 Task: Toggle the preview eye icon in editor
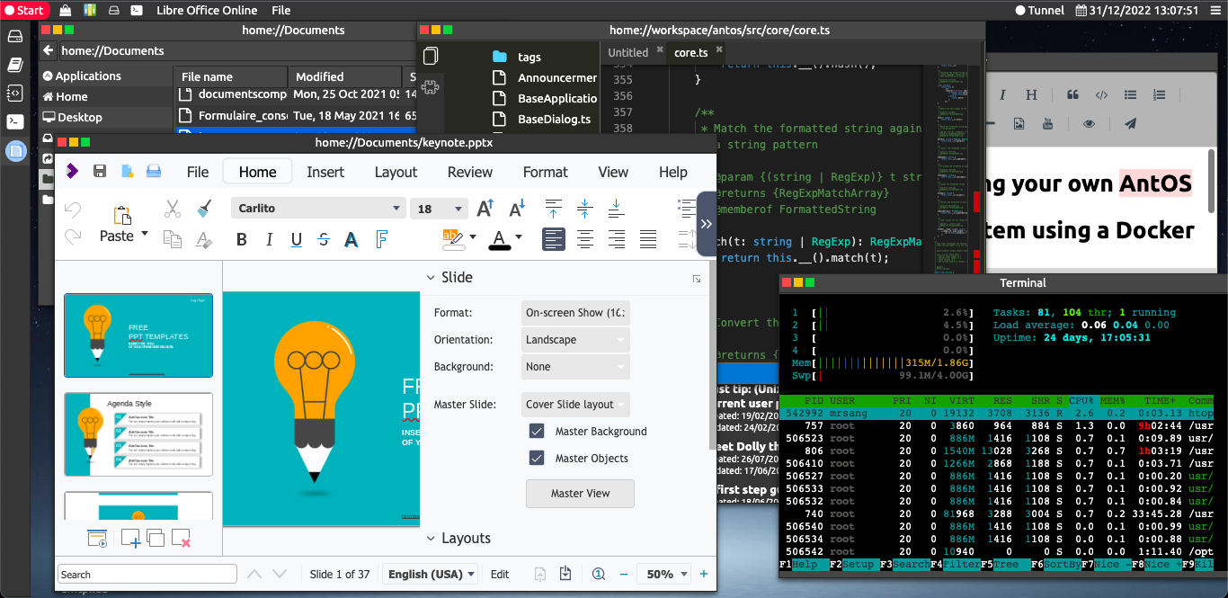(1089, 123)
